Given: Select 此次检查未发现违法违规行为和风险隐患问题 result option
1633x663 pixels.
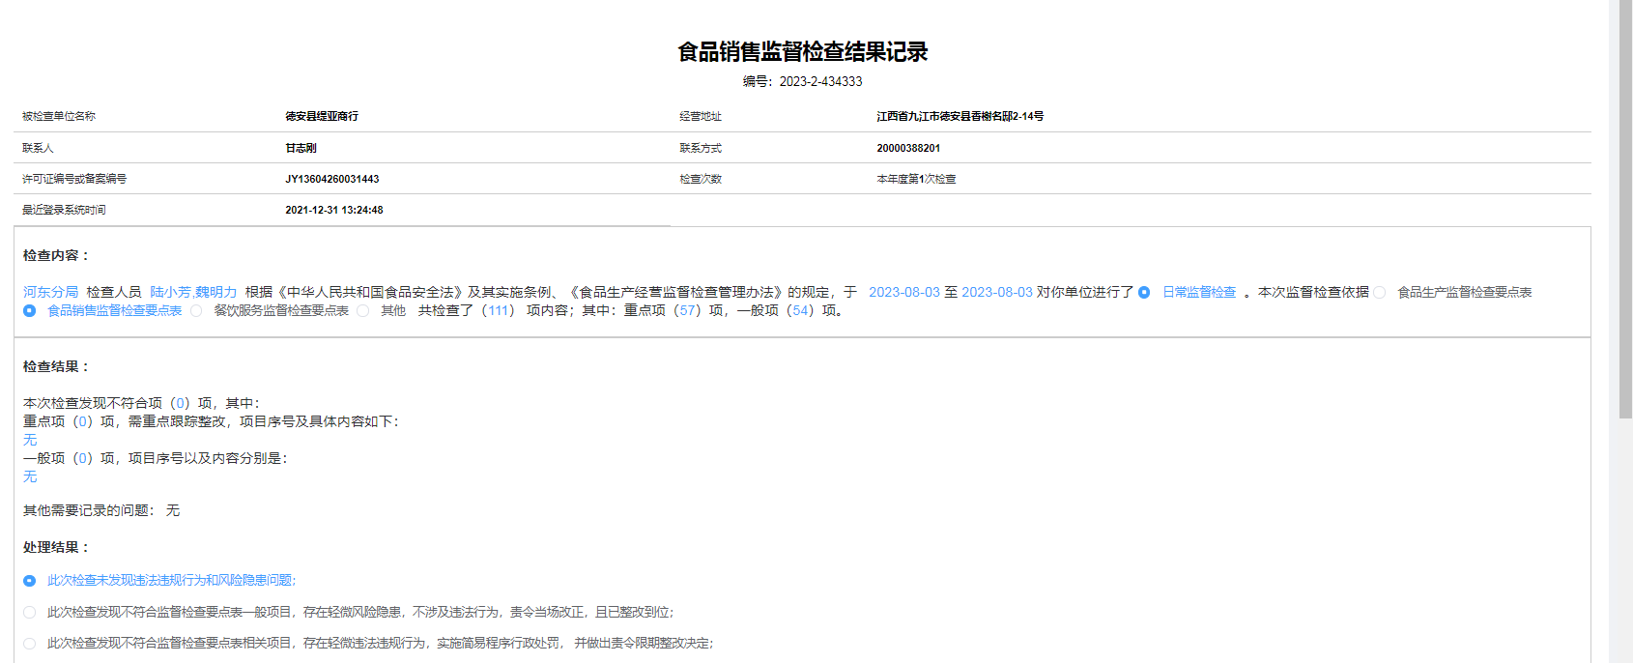Looking at the screenshot, I should 30,581.
